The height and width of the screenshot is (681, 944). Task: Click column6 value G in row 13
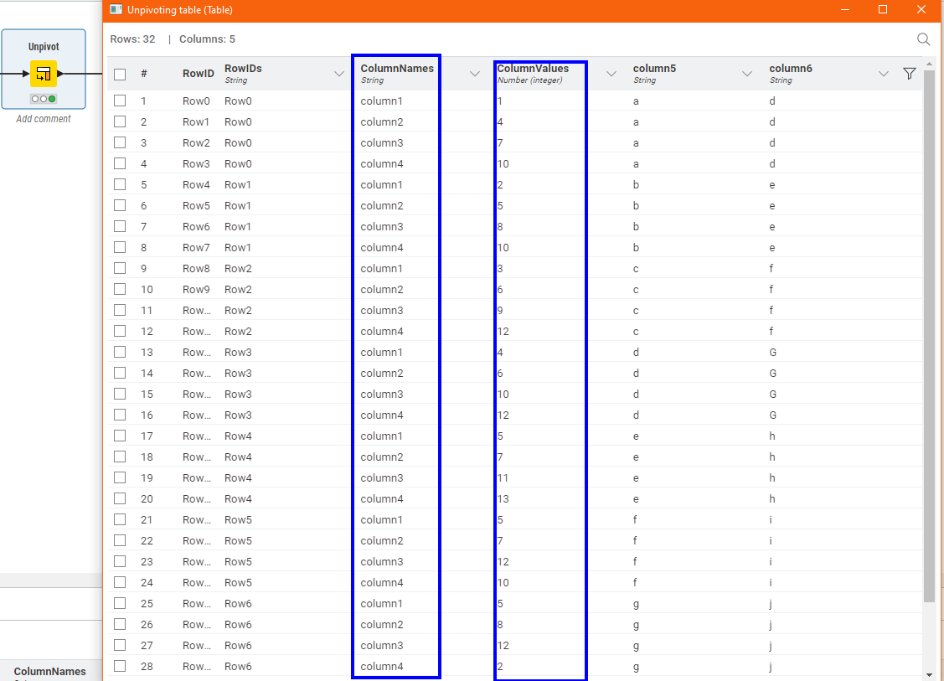point(773,352)
